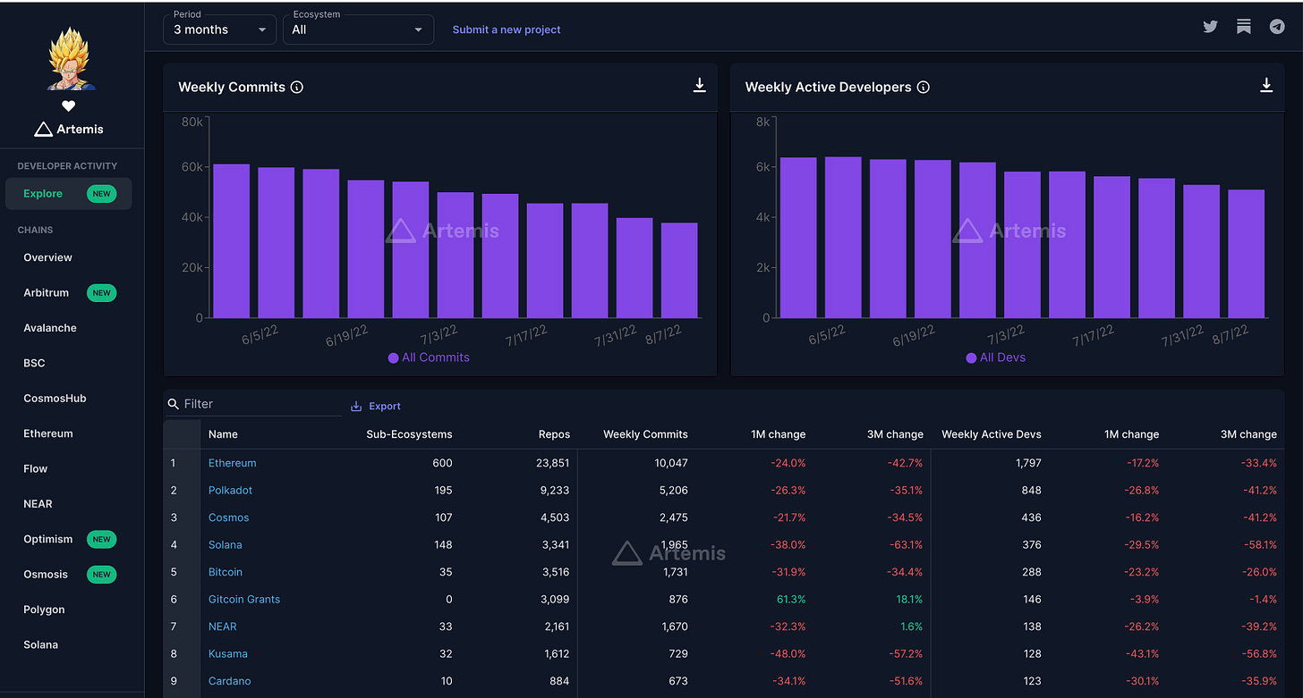The width and height of the screenshot is (1303, 698).
Task: Sort by the Name column header
Action: tap(223, 434)
